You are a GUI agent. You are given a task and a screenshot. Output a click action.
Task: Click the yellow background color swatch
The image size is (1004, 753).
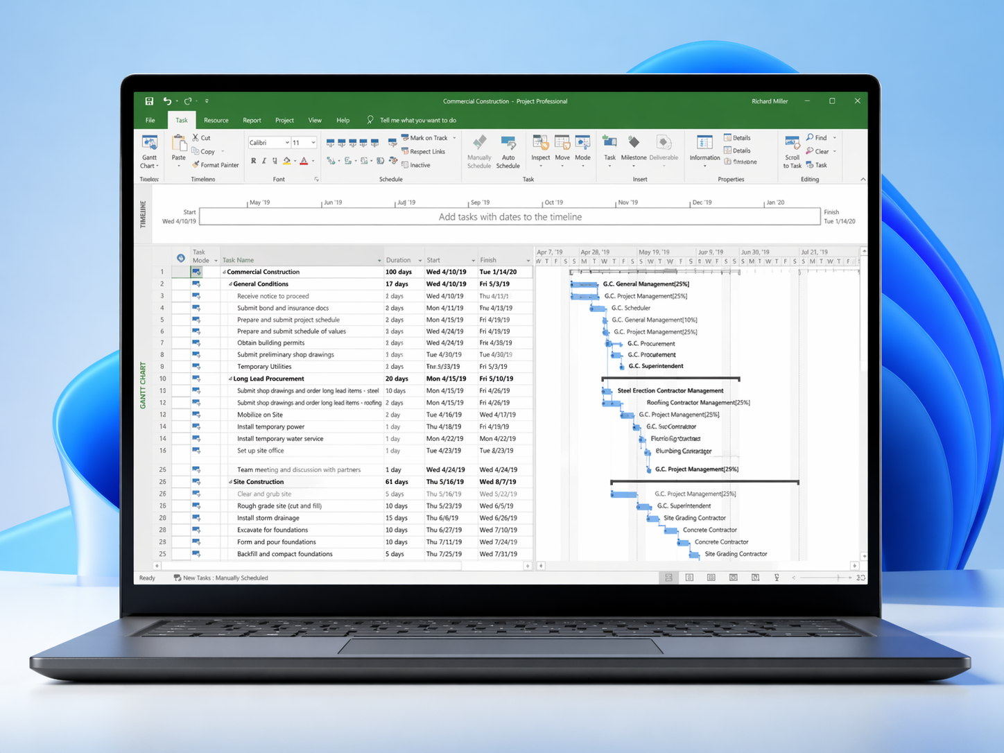(287, 162)
